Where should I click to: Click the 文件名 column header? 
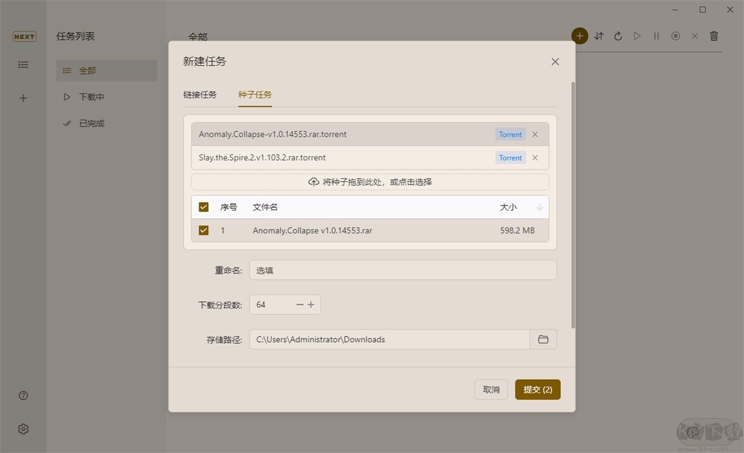(265, 207)
